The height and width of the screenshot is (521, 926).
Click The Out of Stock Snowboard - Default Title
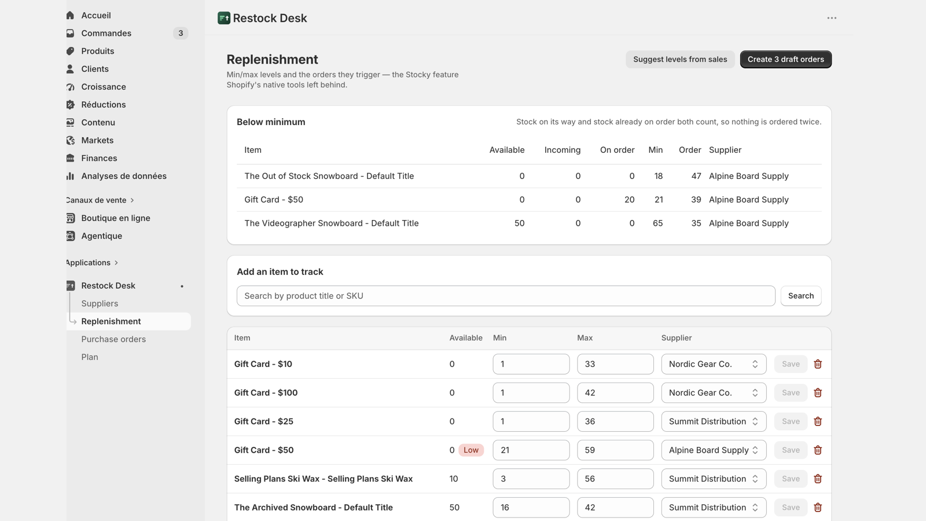[x=329, y=177]
